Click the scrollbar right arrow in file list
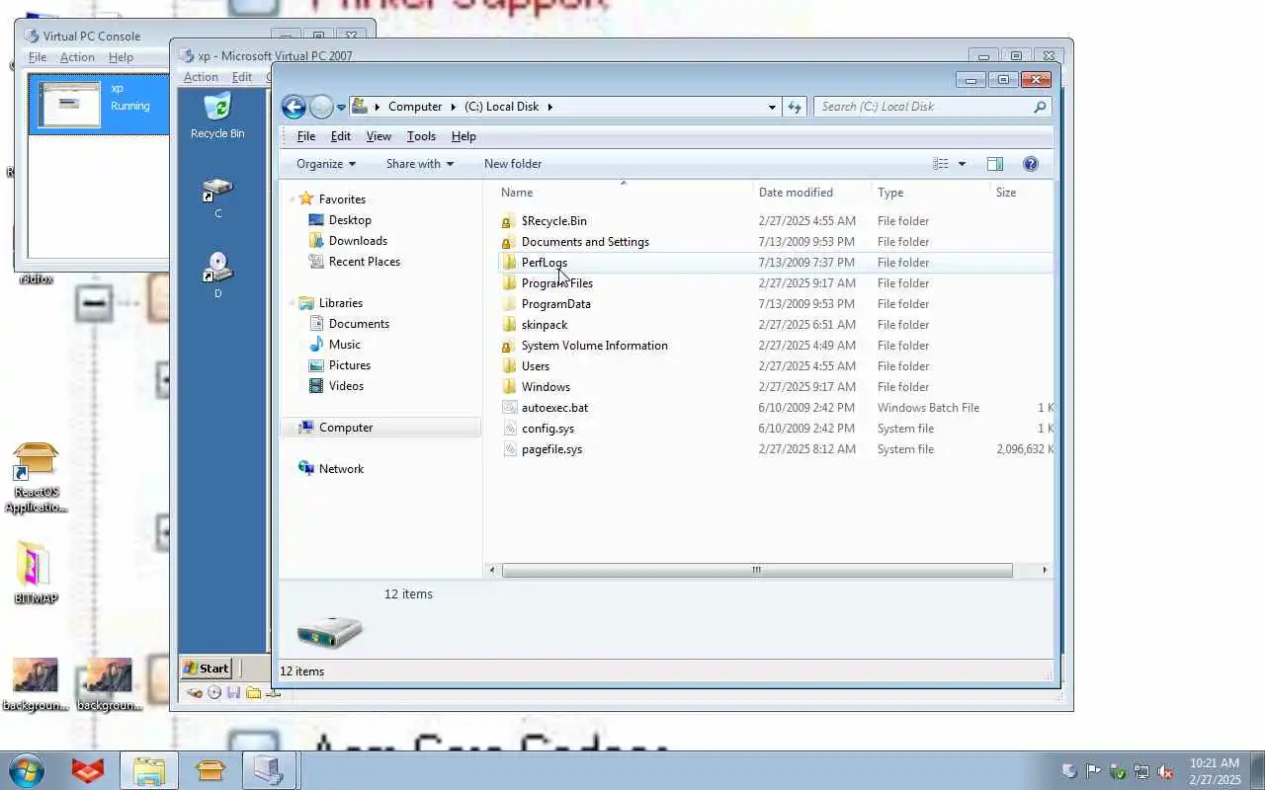 pyautogui.click(x=1045, y=570)
